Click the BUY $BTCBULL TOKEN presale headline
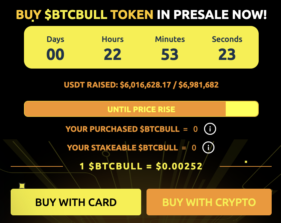Viewport: 281px width, 223px height. (140, 14)
